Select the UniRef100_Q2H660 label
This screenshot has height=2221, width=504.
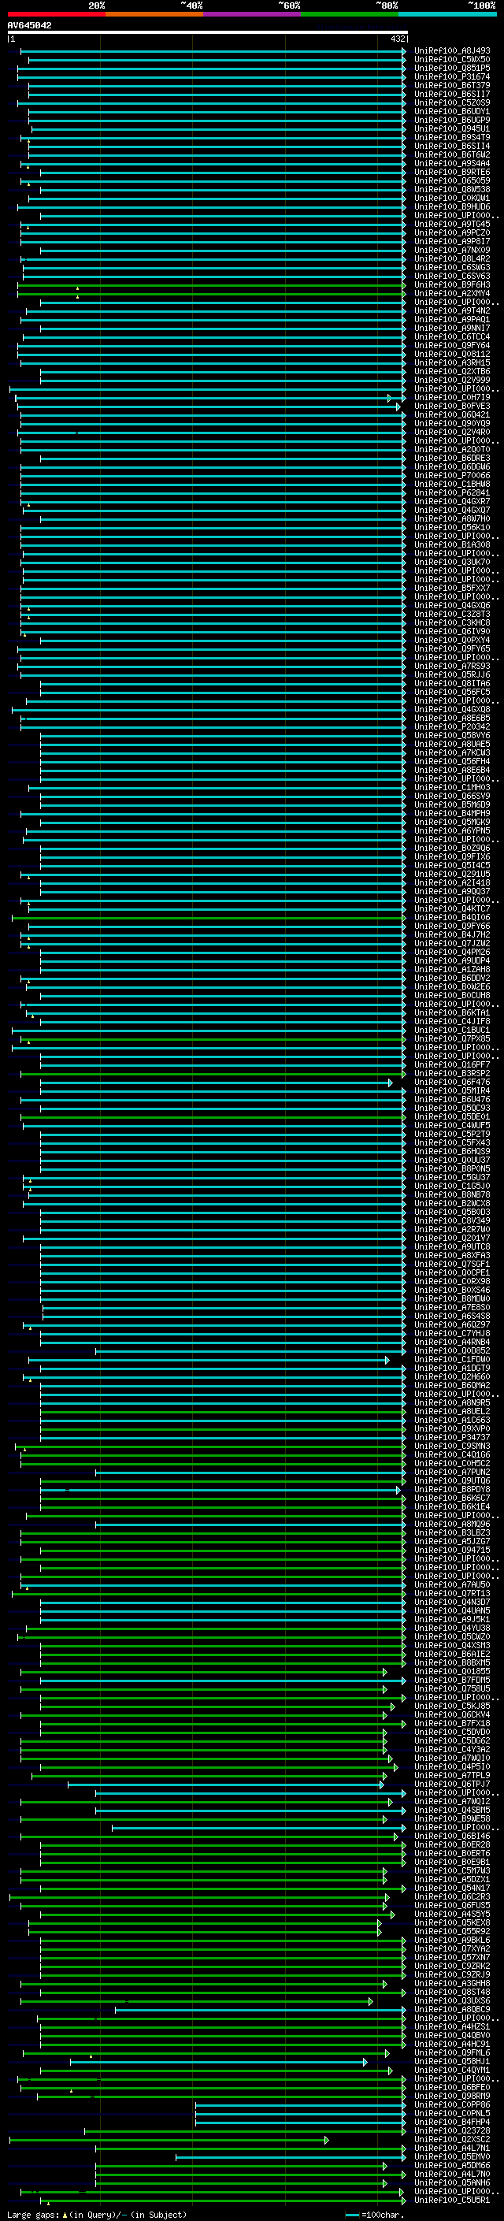point(452,1377)
